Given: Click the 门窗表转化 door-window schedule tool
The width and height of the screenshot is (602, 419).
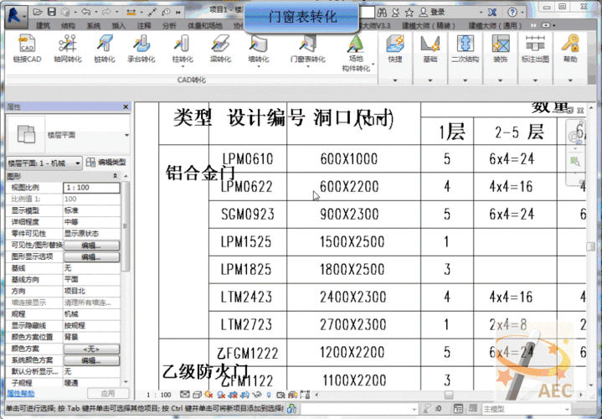Looking at the screenshot, I should 308,49.
